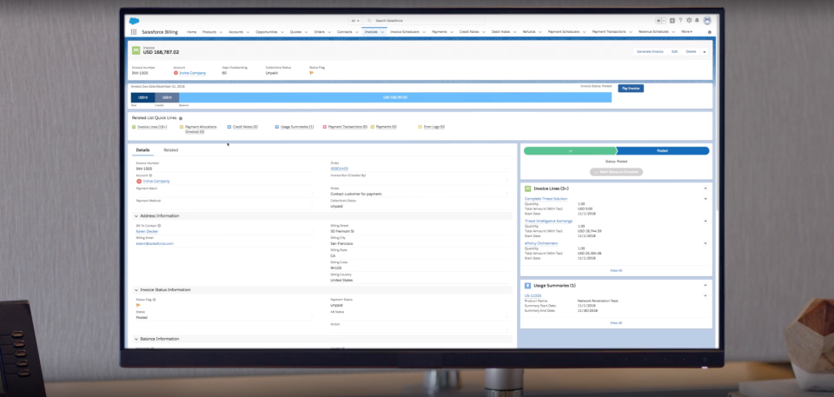This screenshot has height=397, width=834.
Task: Open the Accounts nav tab dropdown chevron
Action: click(248, 31)
